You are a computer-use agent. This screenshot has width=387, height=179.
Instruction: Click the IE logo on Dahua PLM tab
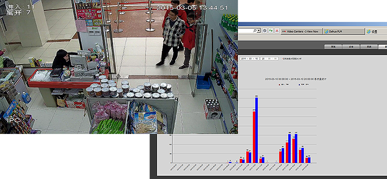[x=327, y=31]
